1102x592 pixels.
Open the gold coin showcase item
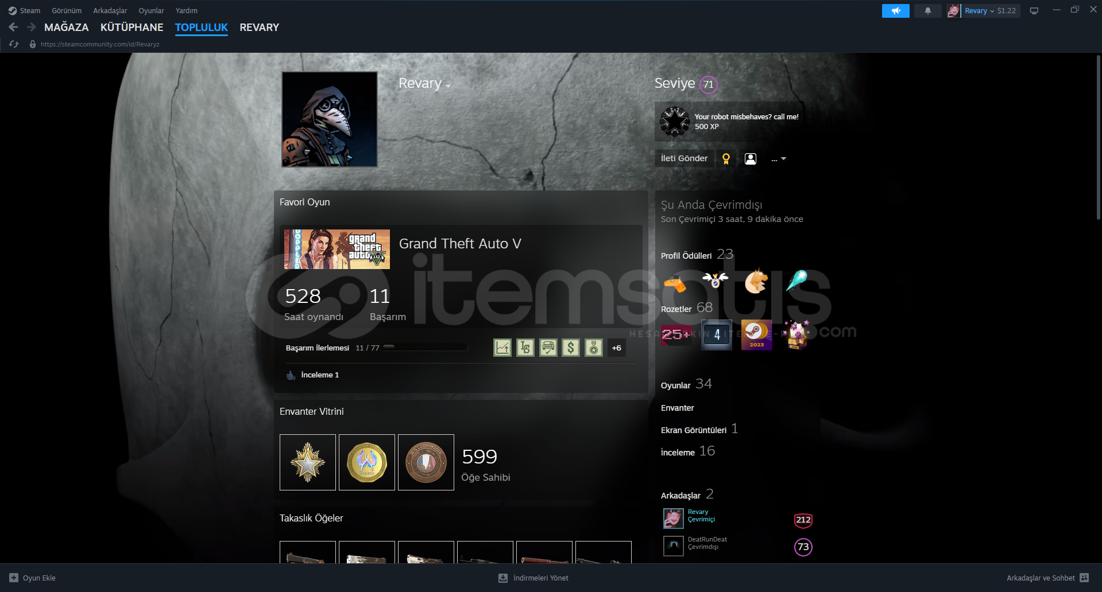click(x=367, y=462)
